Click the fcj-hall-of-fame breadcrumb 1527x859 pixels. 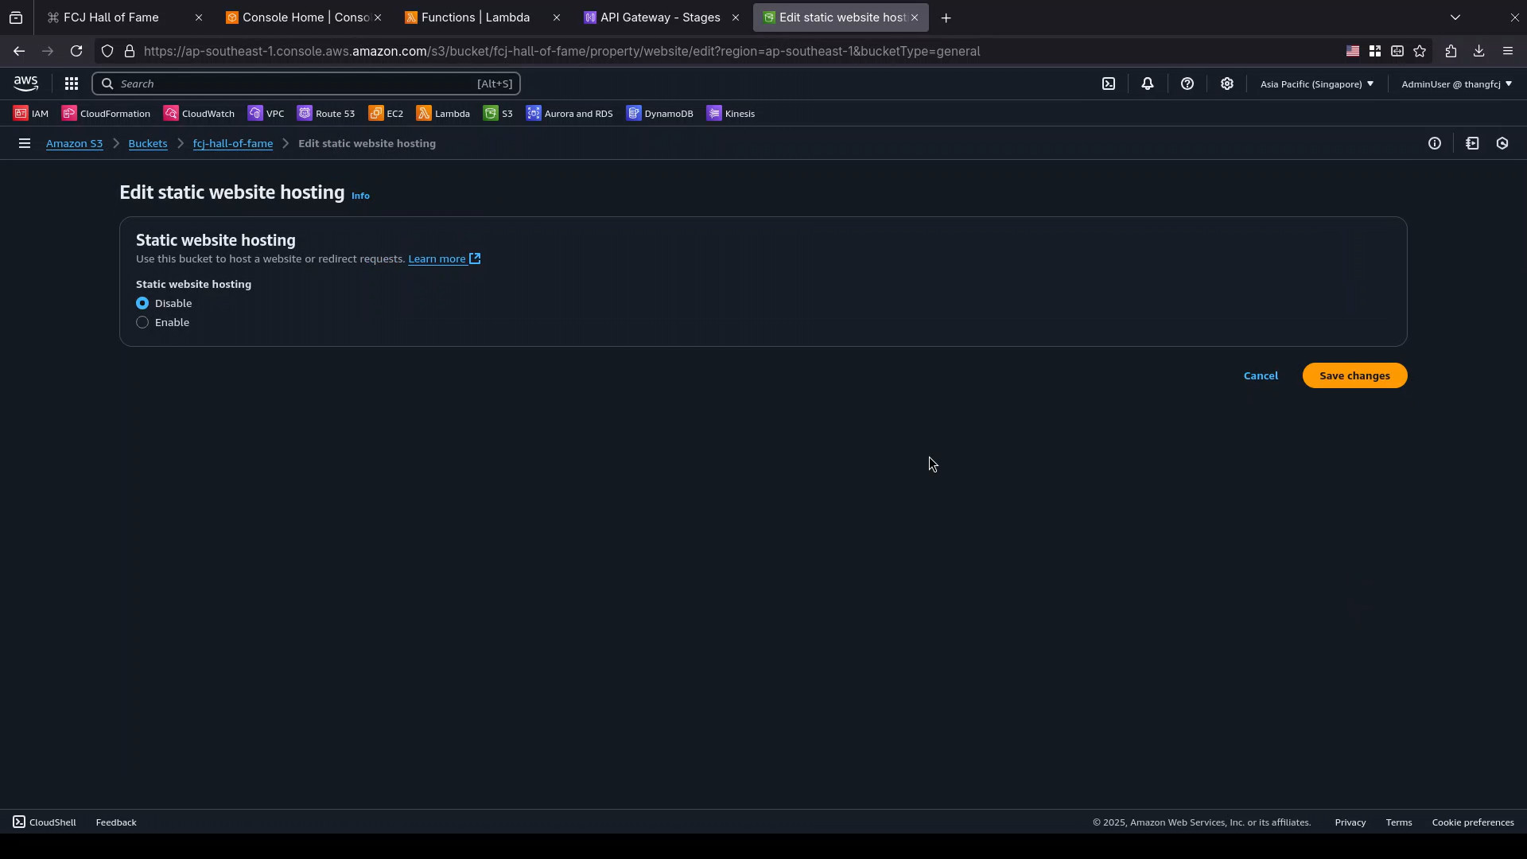tap(233, 144)
